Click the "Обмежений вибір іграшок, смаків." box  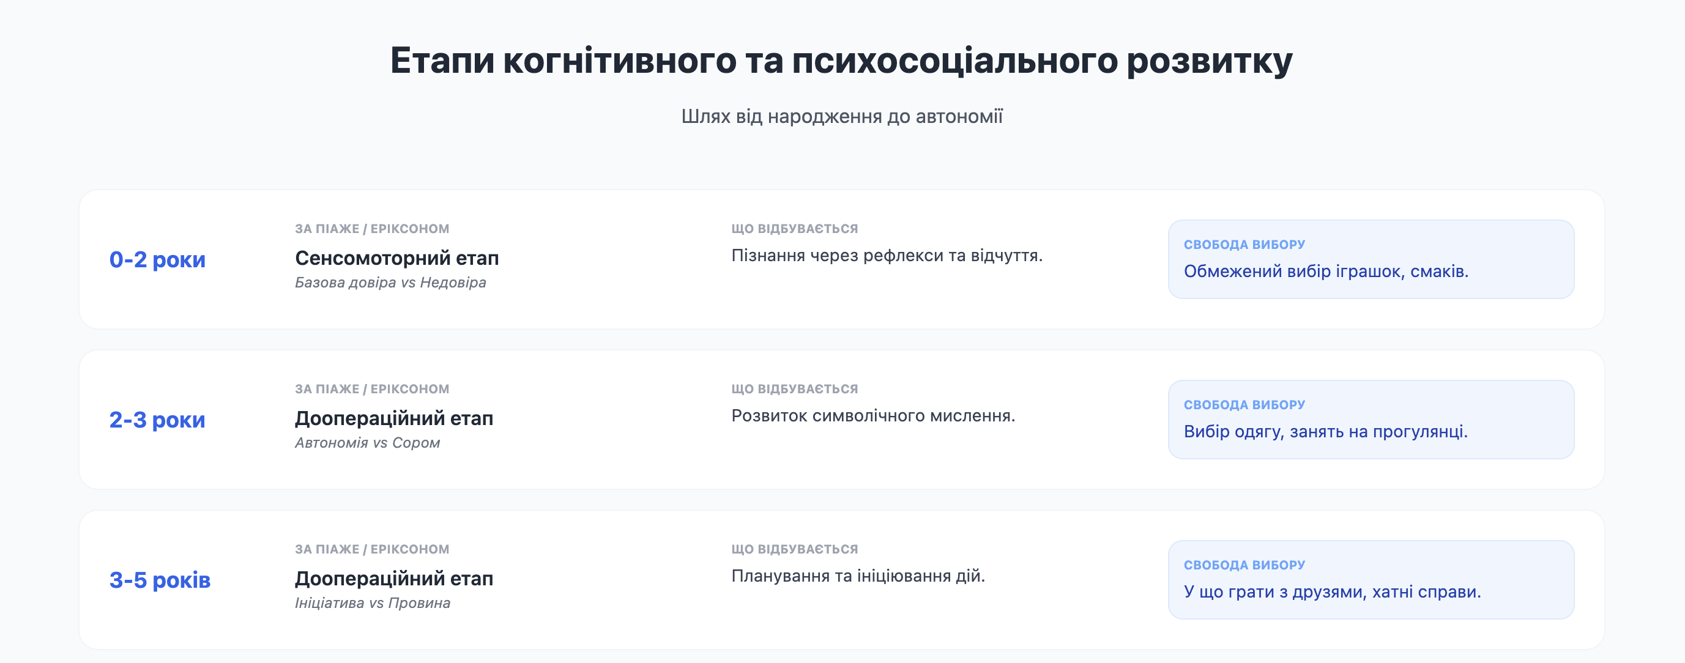[x=1371, y=259]
